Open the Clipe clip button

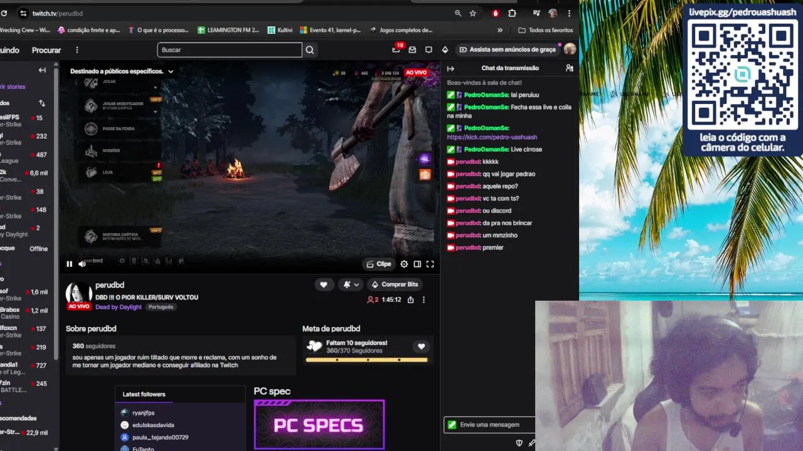pos(379,264)
